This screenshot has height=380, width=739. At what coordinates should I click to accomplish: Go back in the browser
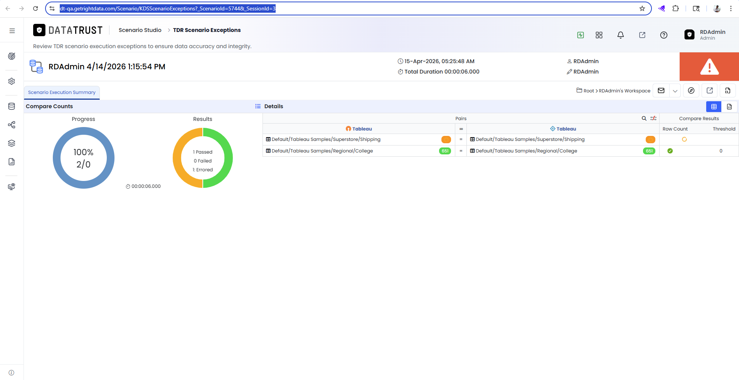click(8, 8)
